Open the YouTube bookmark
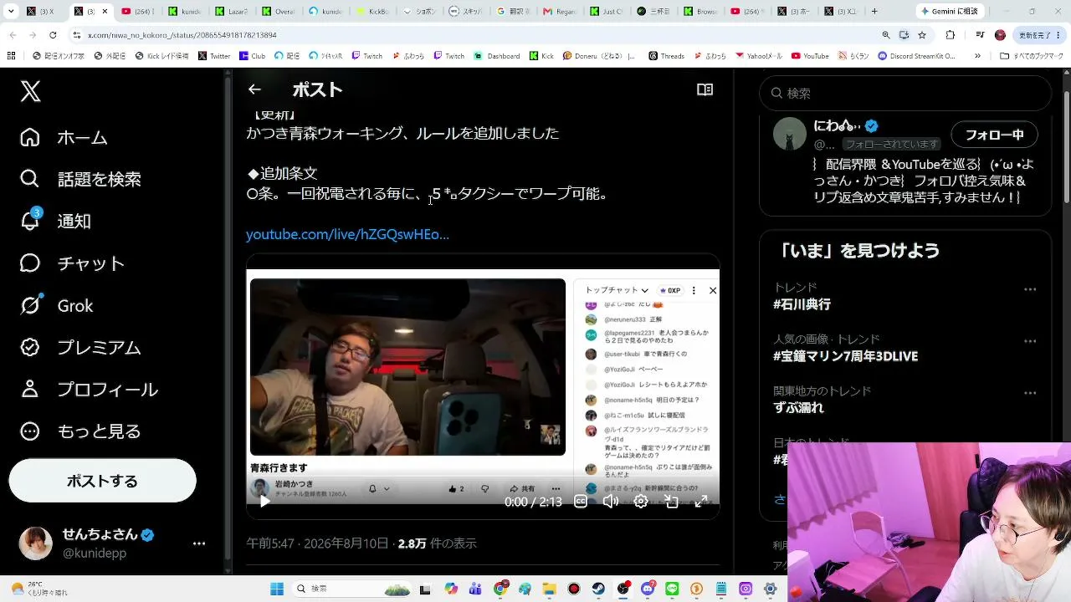Screen dimensions: 1071x602 pos(810,56)
